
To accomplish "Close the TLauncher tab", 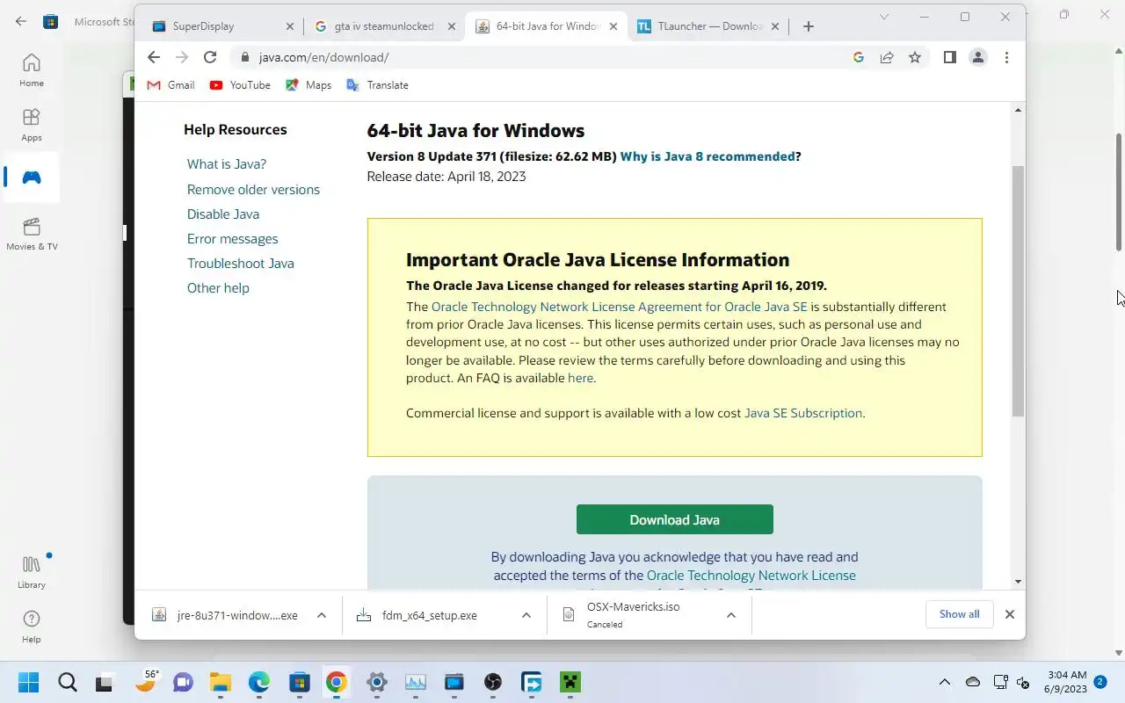I will tap(776, 26).
